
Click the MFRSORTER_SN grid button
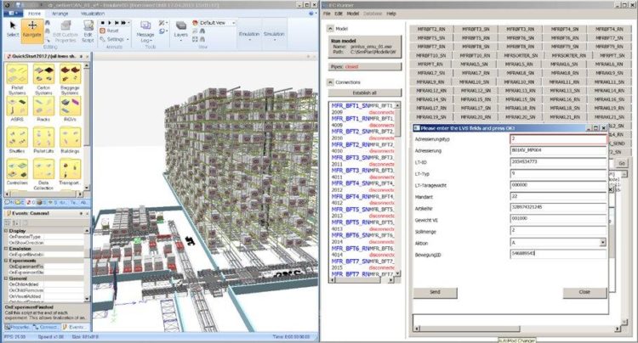click(521, 56)
